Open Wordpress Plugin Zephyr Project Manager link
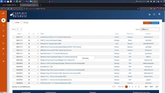This screenshot has height=93, width=165. (x=57, y=60)
